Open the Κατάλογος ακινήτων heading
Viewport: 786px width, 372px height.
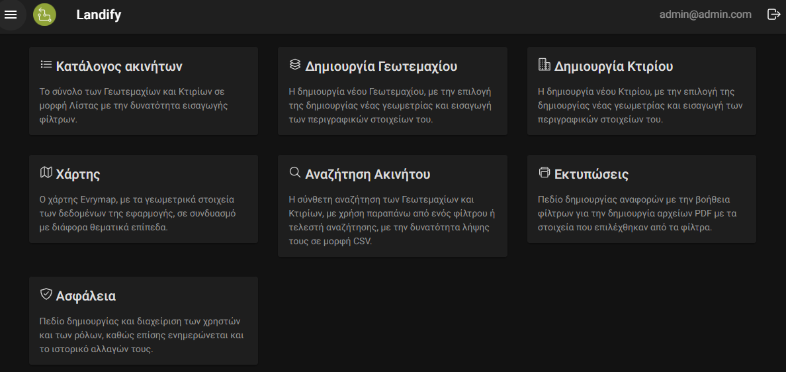(119, 66)
